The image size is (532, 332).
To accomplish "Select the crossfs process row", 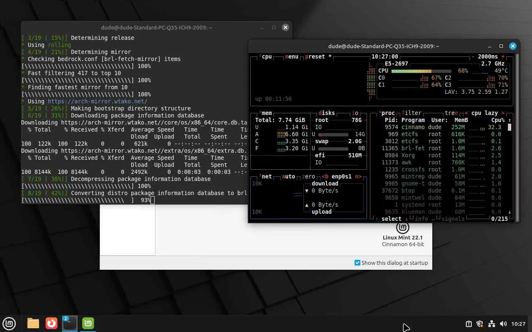I will coord(443,169).
